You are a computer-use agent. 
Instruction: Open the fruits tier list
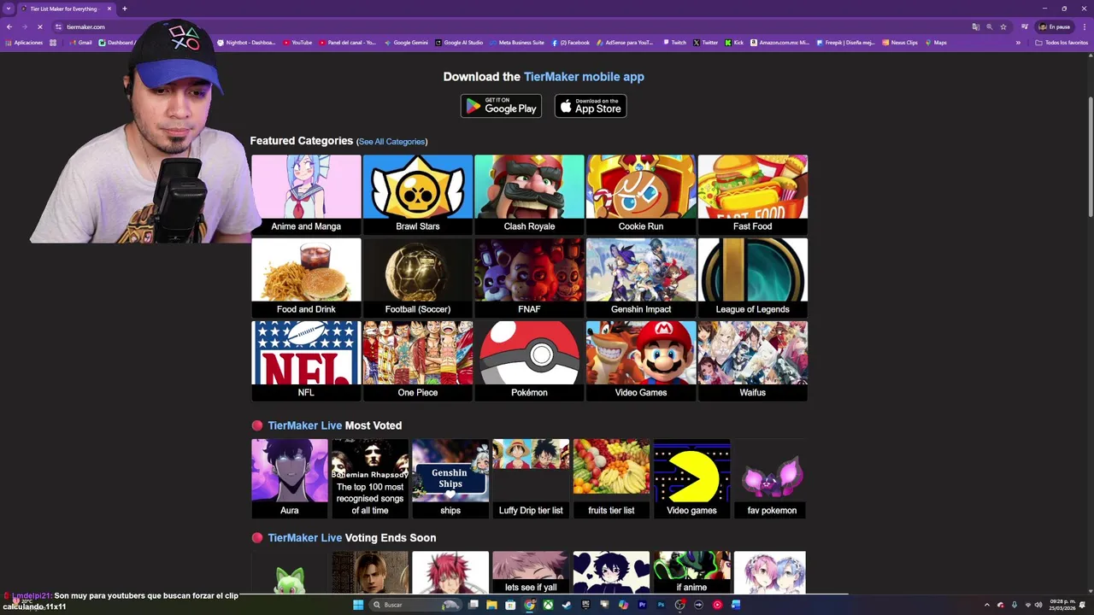click(611, 478)
